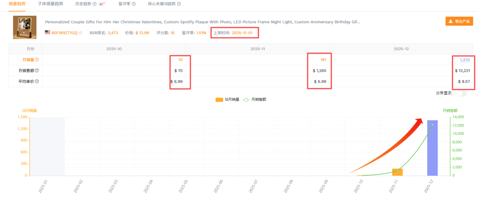Click question mark icon beside 月销量

click(37, 60)
